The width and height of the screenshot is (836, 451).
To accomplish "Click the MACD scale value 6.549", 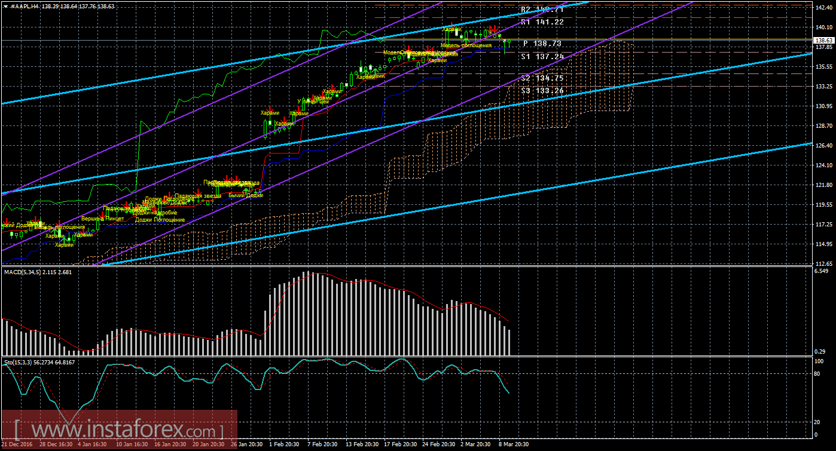I will pos(822,271).
